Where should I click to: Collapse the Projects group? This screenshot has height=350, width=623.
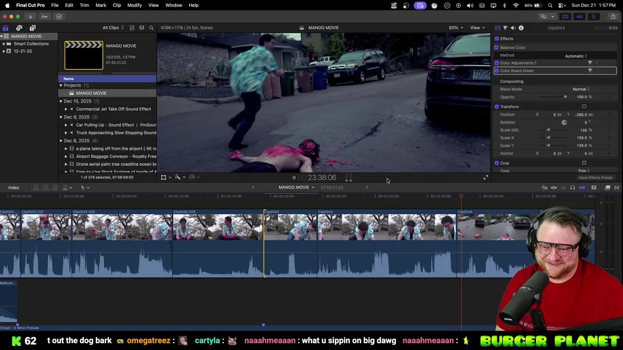tap(61, 85)
